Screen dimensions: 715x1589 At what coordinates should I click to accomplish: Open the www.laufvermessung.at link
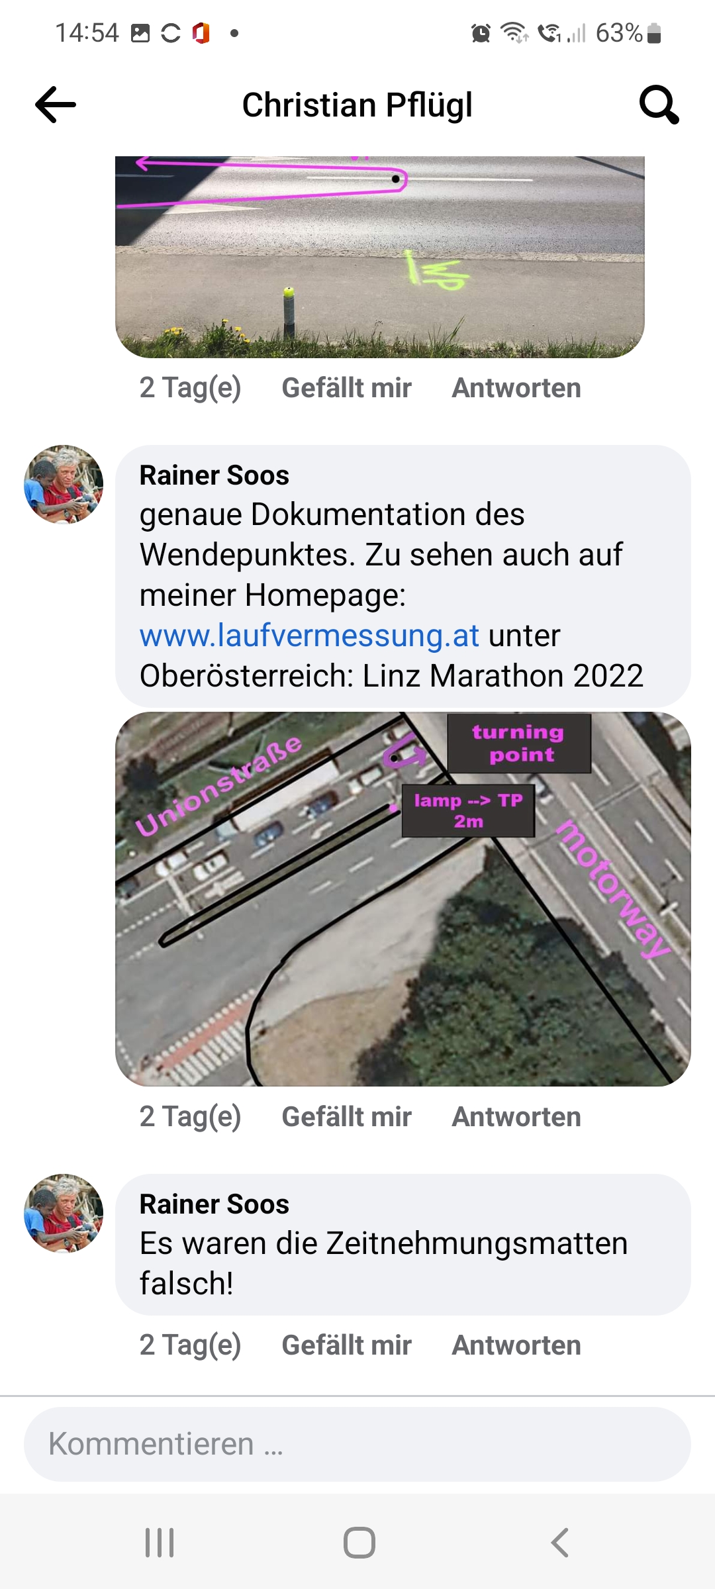(309, 636)
